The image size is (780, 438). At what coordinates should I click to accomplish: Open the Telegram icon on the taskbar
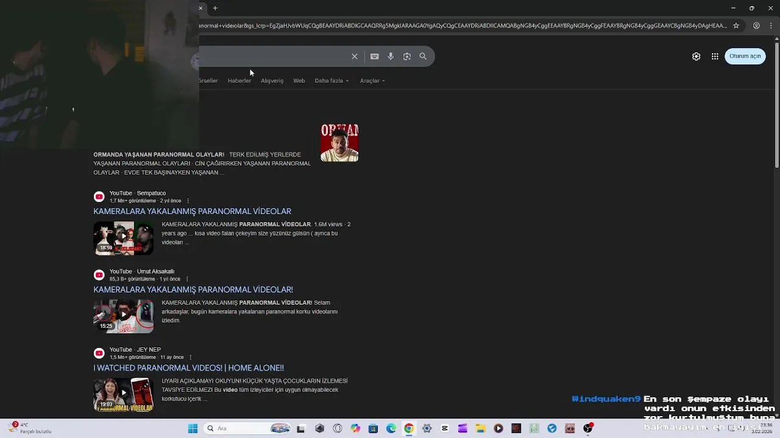click(552, 428)
